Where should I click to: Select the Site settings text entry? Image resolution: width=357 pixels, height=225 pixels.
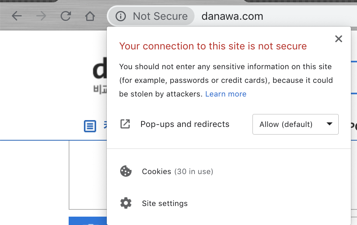tap(165, 203)
